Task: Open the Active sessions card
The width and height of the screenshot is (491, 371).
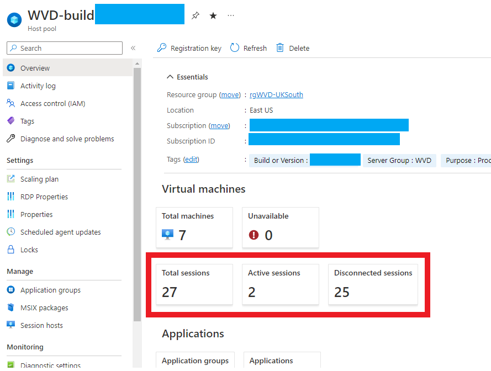Action: [281, 284]
